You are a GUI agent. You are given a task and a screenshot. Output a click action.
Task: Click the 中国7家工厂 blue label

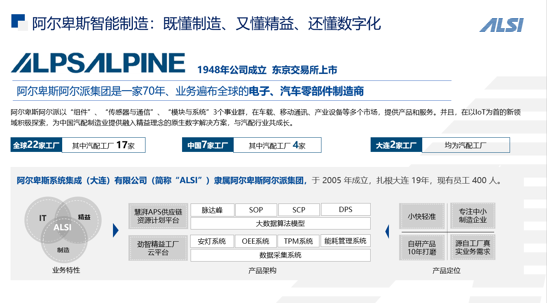208,145
